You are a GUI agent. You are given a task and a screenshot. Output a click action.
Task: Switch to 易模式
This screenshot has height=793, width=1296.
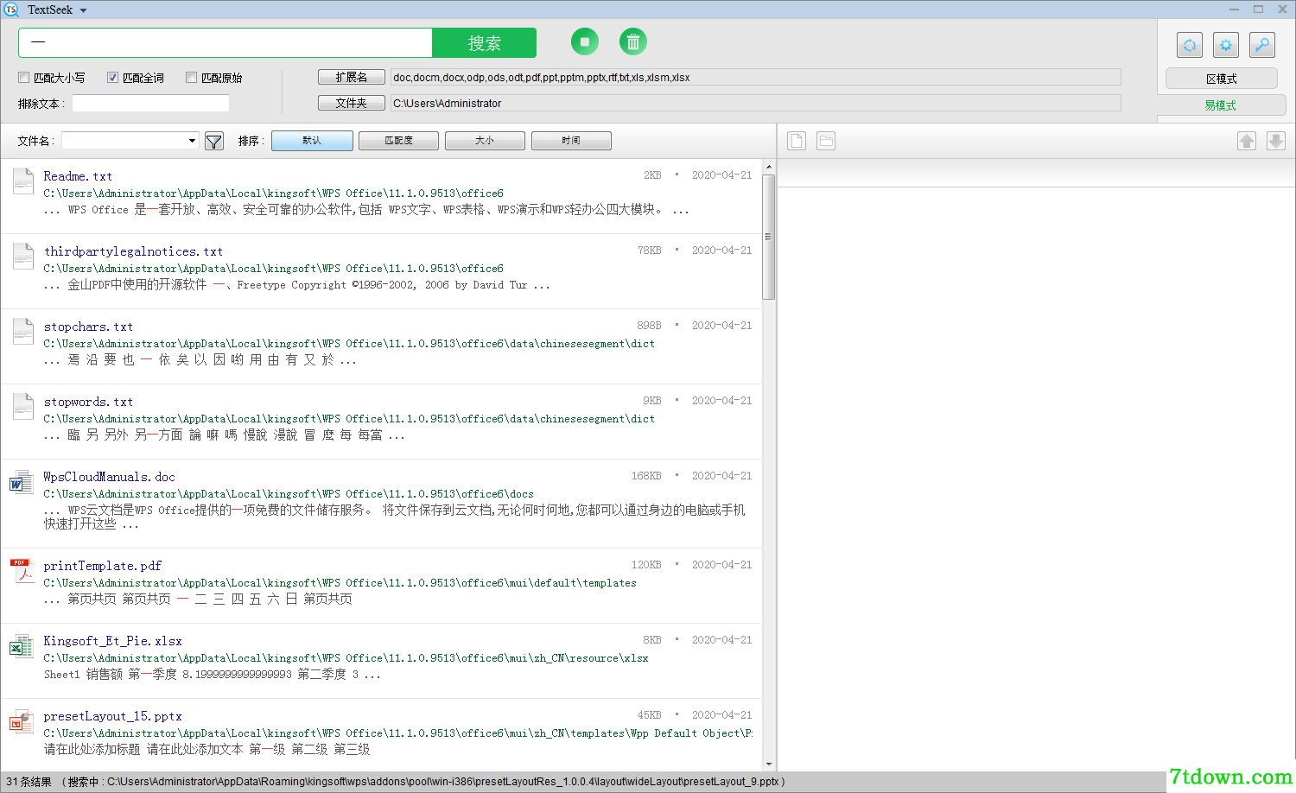pyautogui.click(x=1221, y=105)
